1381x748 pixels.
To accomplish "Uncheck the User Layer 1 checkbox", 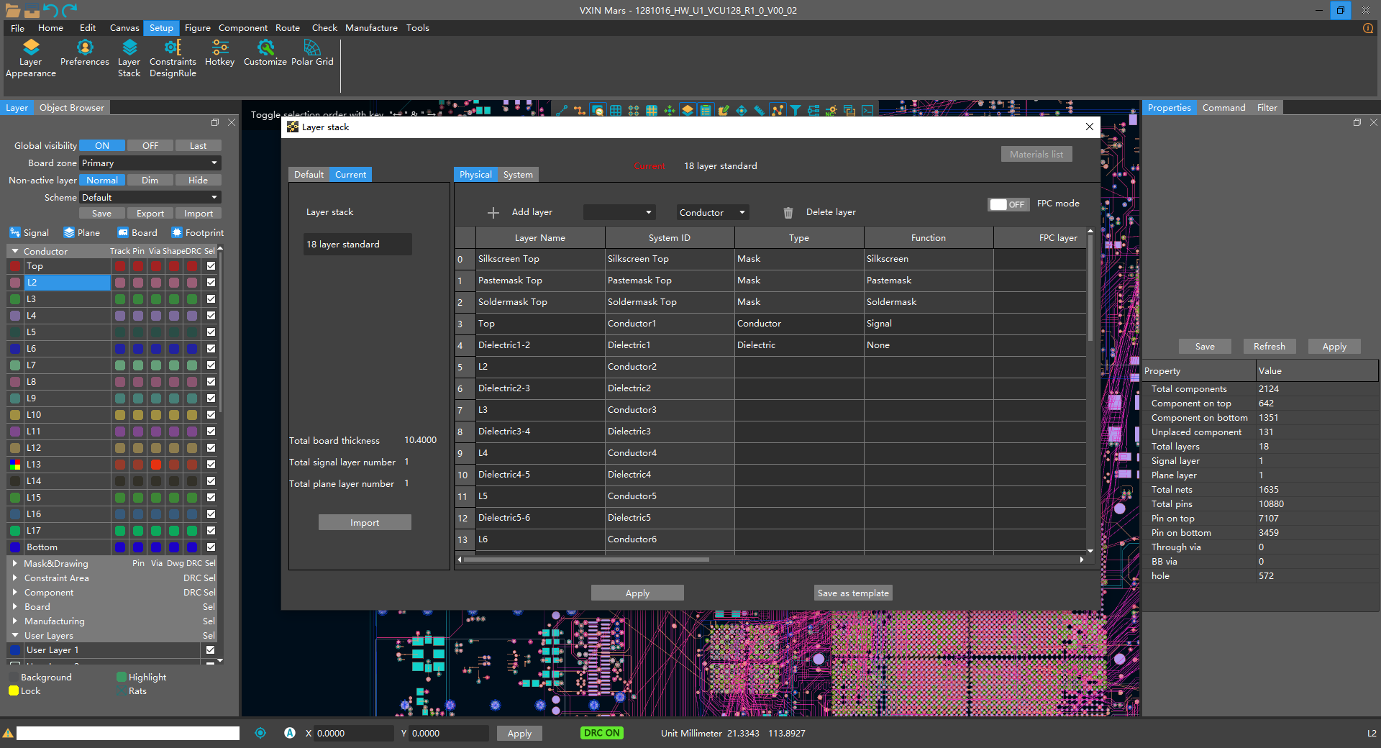I will (x=210, y=650).
